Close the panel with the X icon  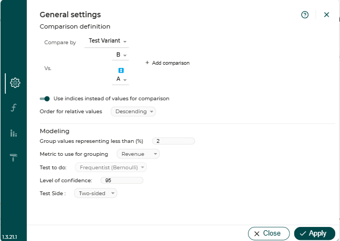point(327,15)
